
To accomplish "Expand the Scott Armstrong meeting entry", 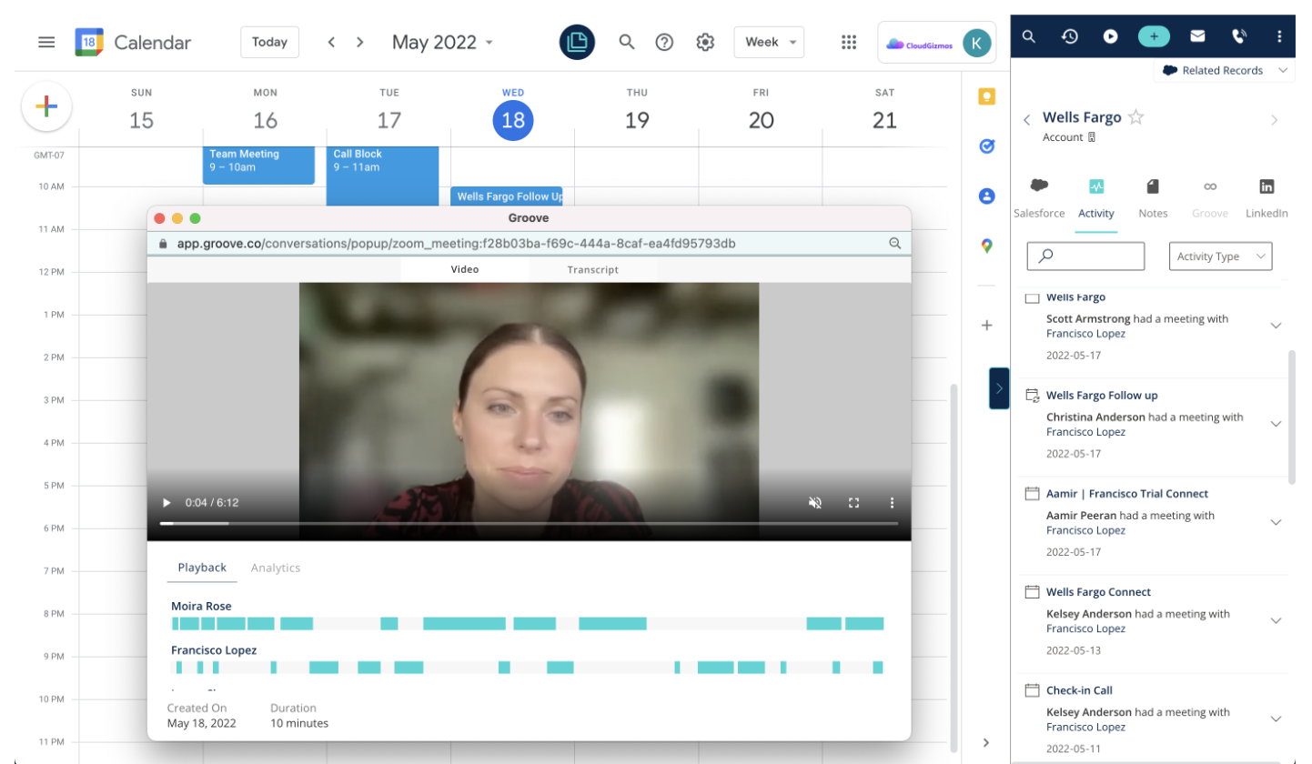I will coord(1276,326).
